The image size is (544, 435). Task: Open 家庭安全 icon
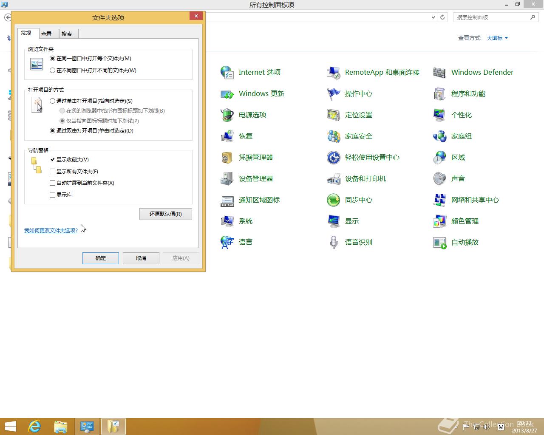[333, 136]
